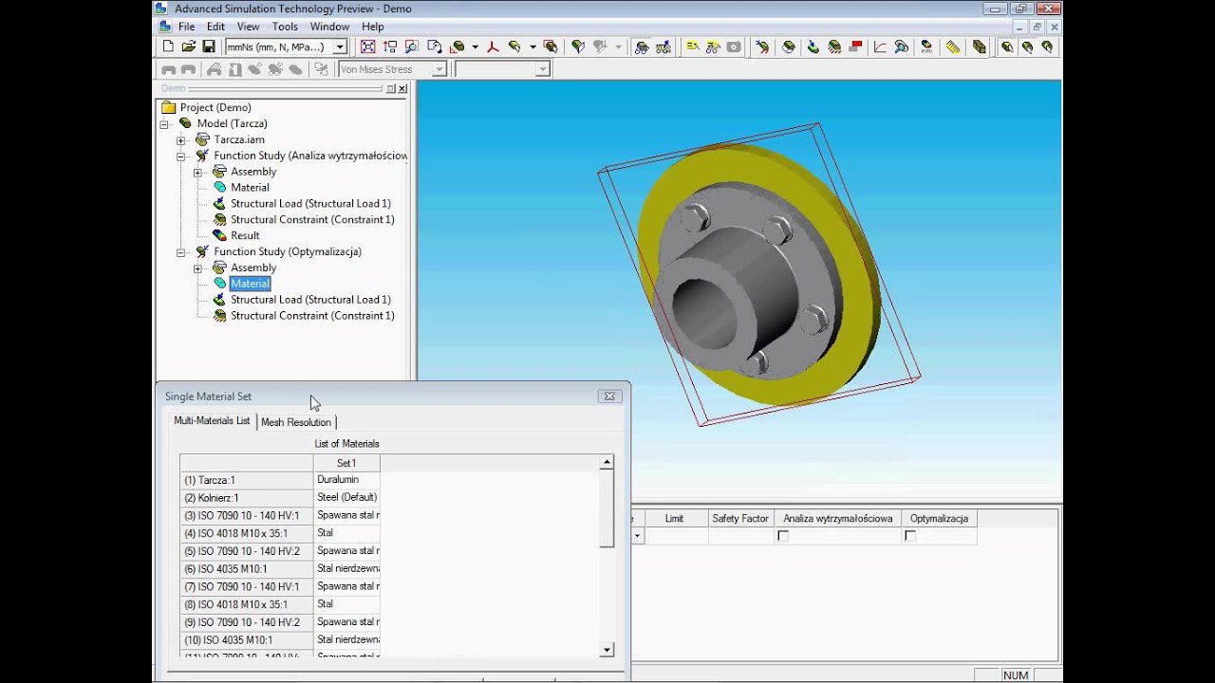Open the dropdown arrow next to the shaded block icon
This screenshot has height=683, width=1215.
(x=475, y=46)
